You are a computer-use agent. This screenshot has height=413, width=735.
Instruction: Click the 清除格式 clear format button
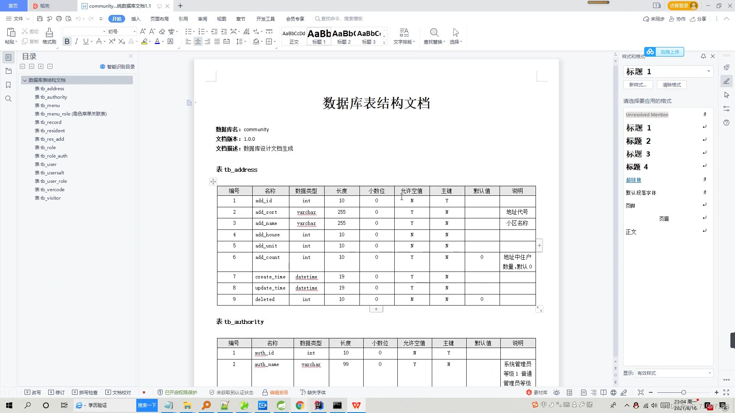[671, 85]
